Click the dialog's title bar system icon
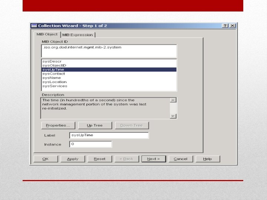Image resolution: width=267 pixels, height=200 pixels. pos(34,26)
